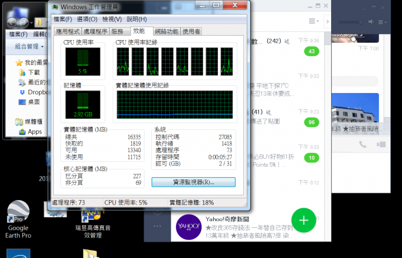Switch to the 應用程式 tab

pos(68,31)
